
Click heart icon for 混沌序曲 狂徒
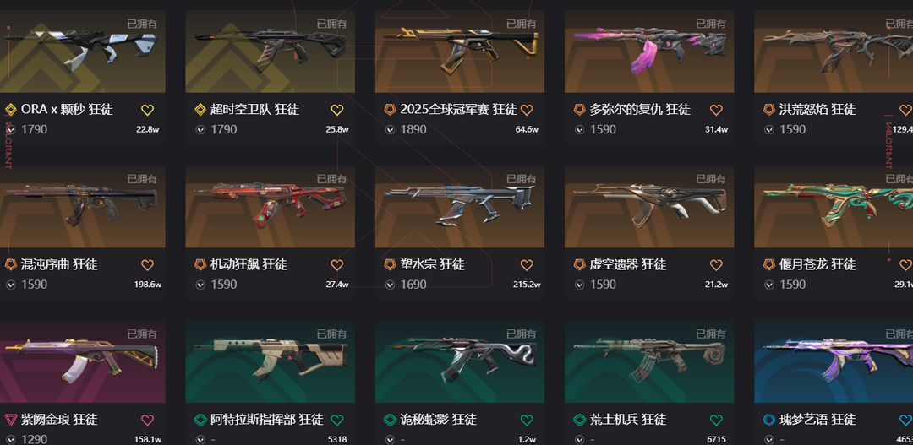(x=147, y=265)
